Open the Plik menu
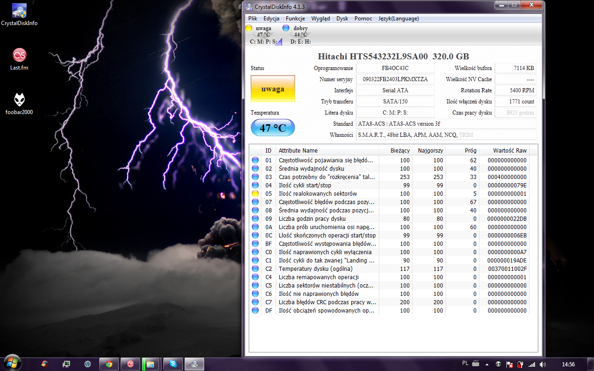This screenshot has height=371, width=594. (x=252, y=19)
